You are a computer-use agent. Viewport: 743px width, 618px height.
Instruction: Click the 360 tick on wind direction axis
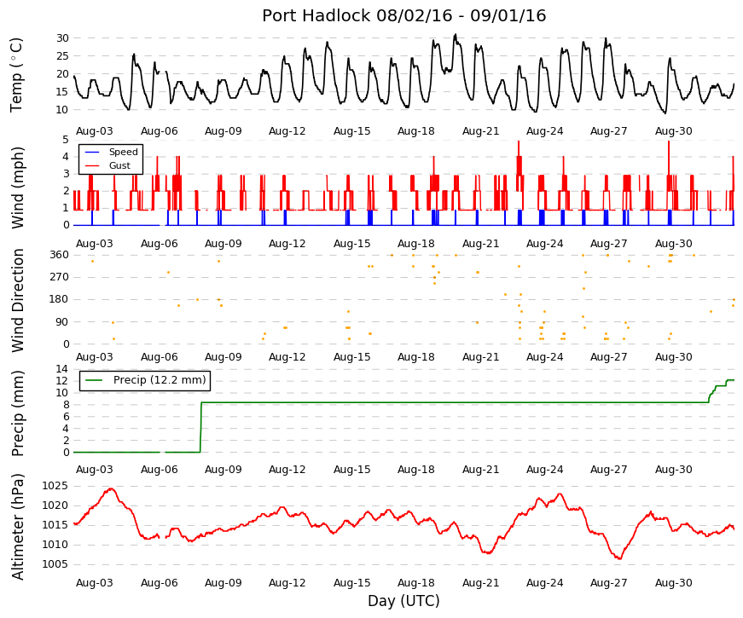(59, 255)
